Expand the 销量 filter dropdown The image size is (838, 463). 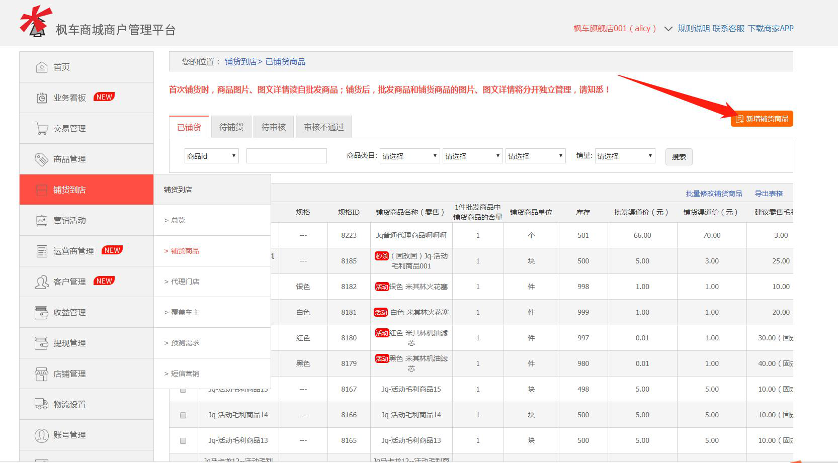point(625,156)
